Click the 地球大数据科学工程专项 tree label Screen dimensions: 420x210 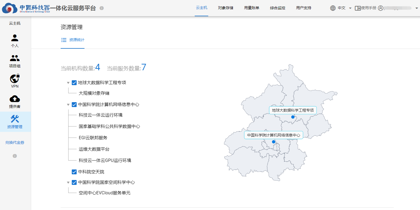tap(102, 83)
